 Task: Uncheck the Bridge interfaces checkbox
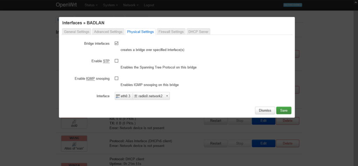116,43
